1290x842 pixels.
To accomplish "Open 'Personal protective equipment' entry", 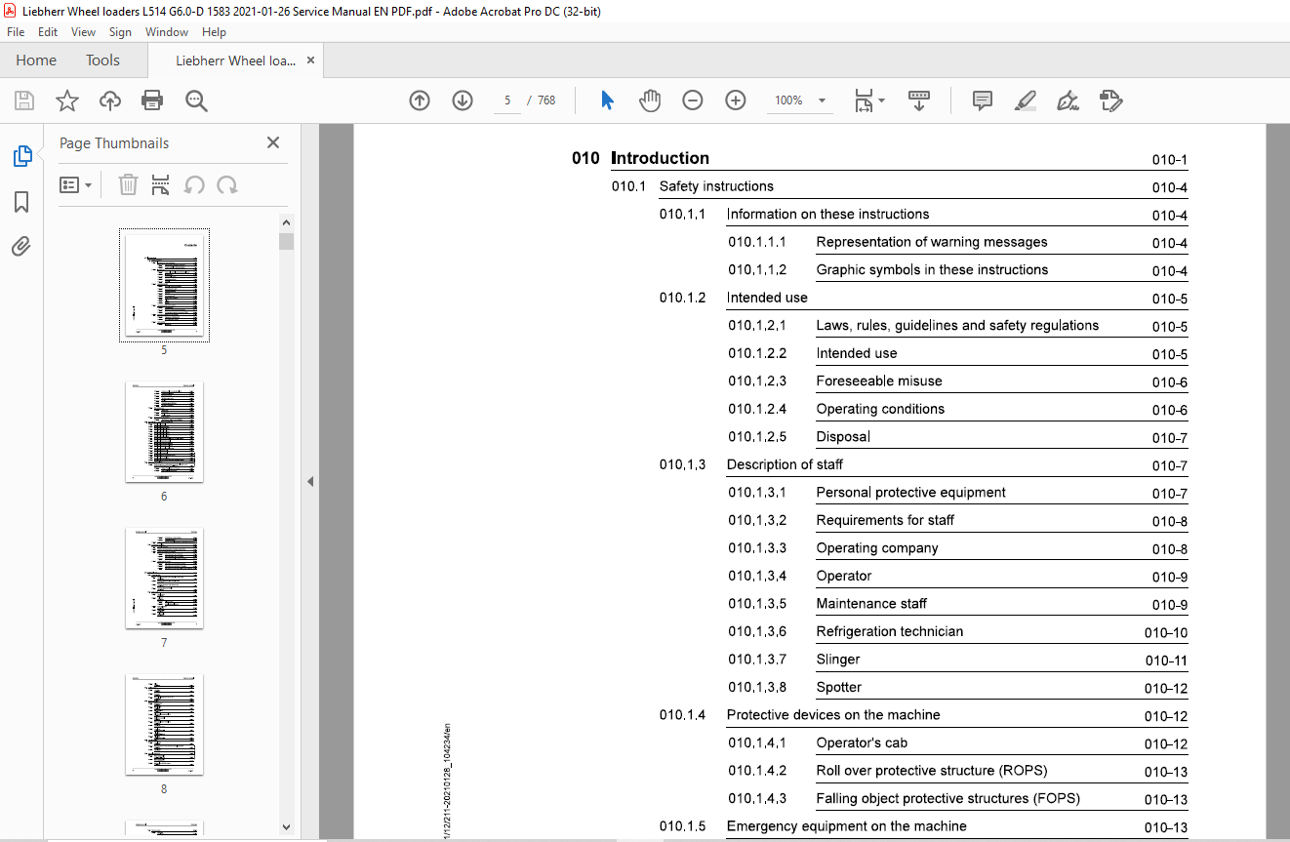I will [x=910, y=493].
